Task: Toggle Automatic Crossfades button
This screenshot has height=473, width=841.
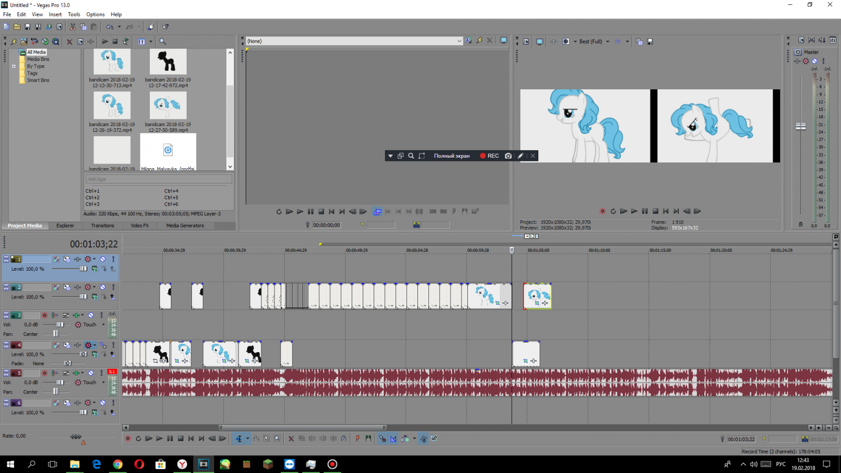Action: (393, 438)
